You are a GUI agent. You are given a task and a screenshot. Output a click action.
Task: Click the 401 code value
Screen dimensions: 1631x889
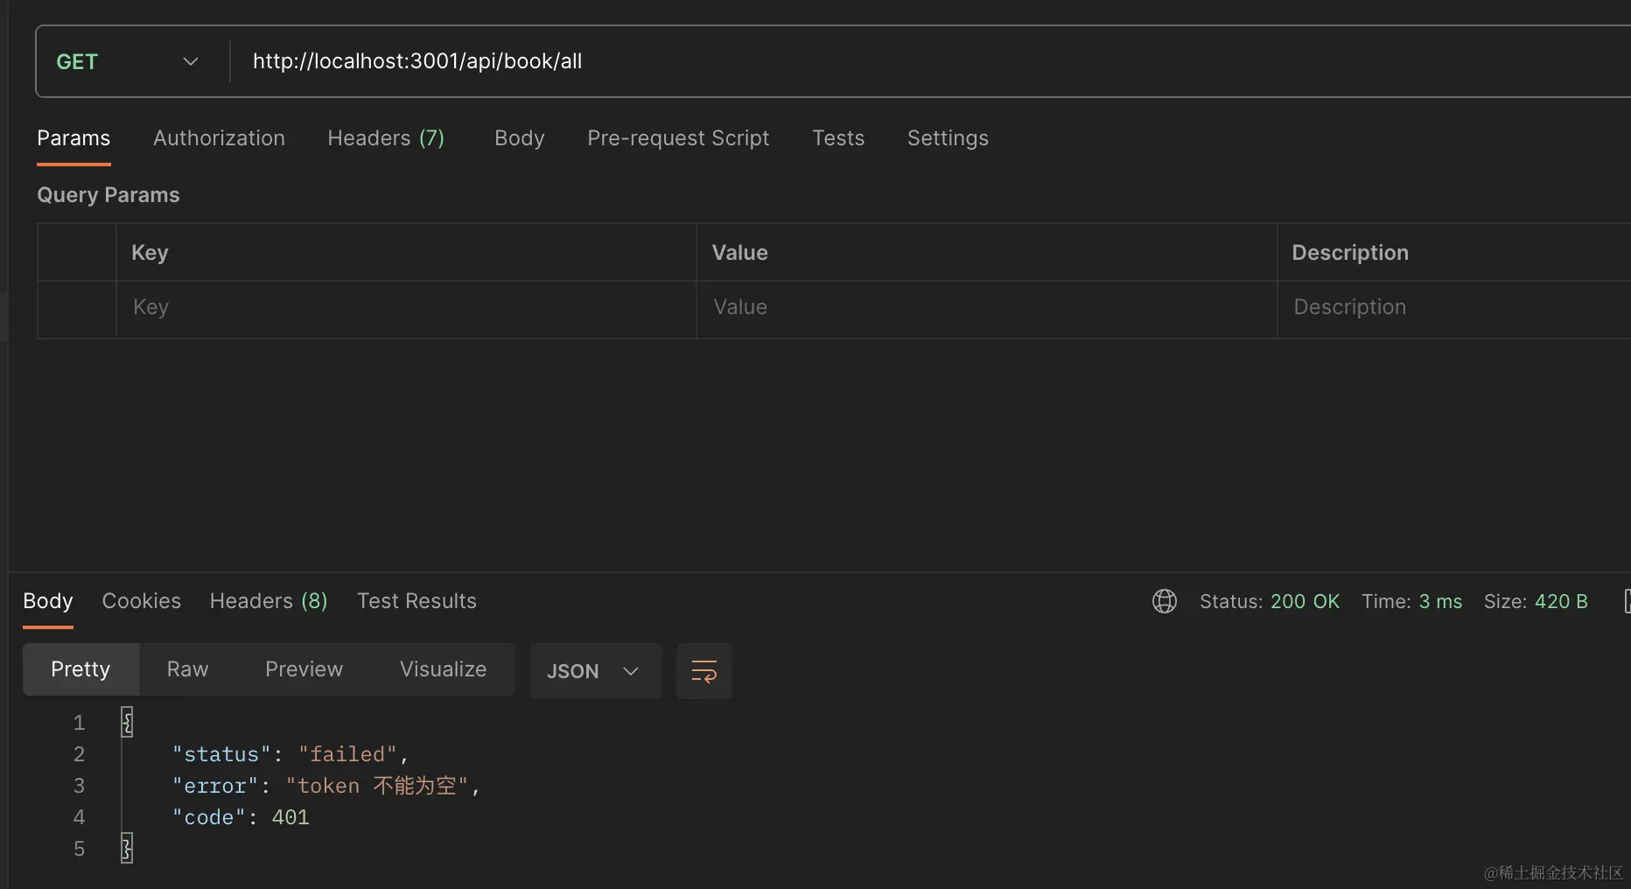[x=290, y=817]
